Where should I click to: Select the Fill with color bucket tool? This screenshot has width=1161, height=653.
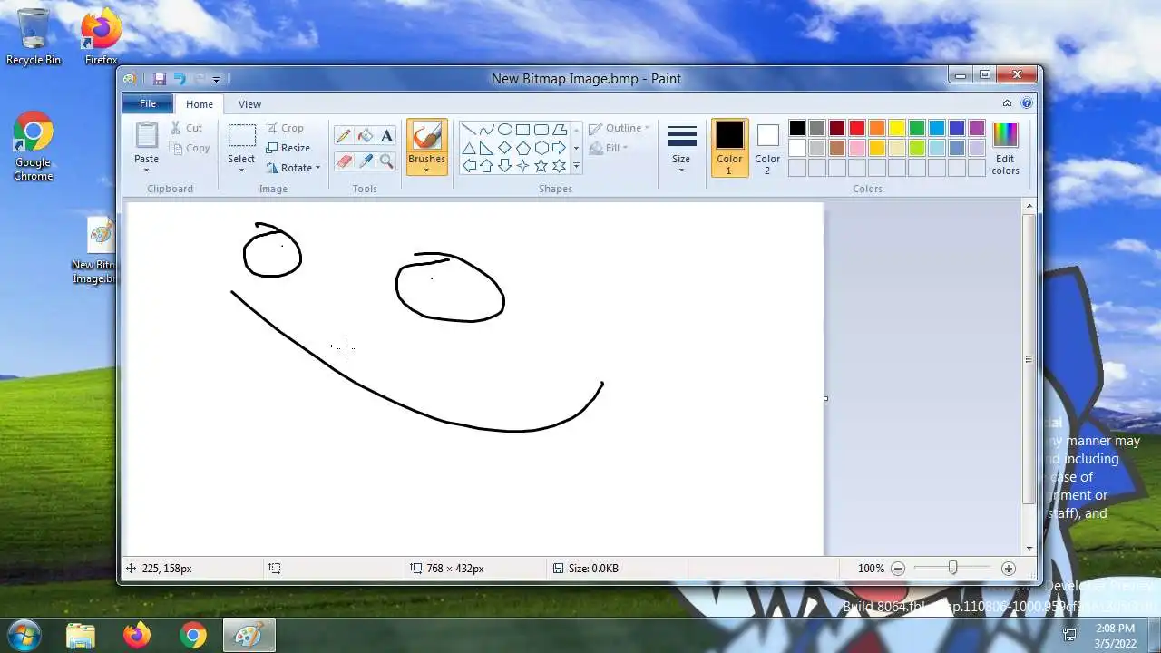click(365, 136)
